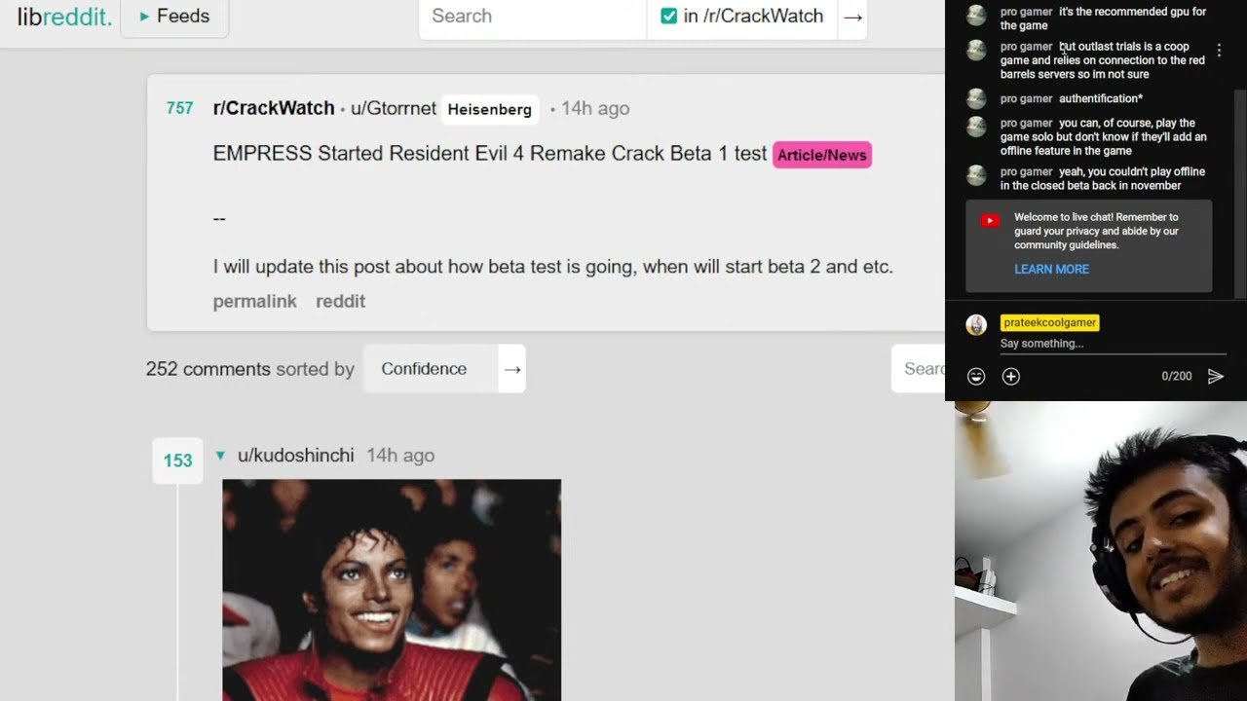Viewport: 1247px width, 701px height.
Task: Click the avatar beside the authentification* message
Action: tap(976, 98)
